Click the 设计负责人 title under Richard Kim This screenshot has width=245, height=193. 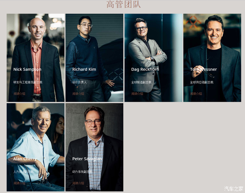(79, 82)
